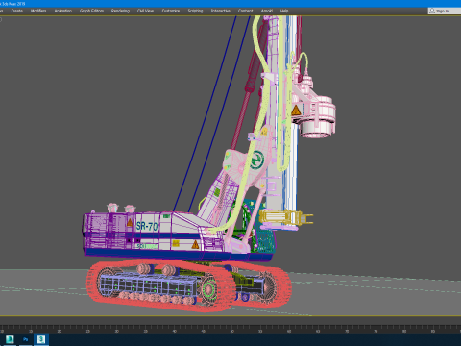Open the Content menu
This screenshot has height=346, width=461.
tap(245, 11)
